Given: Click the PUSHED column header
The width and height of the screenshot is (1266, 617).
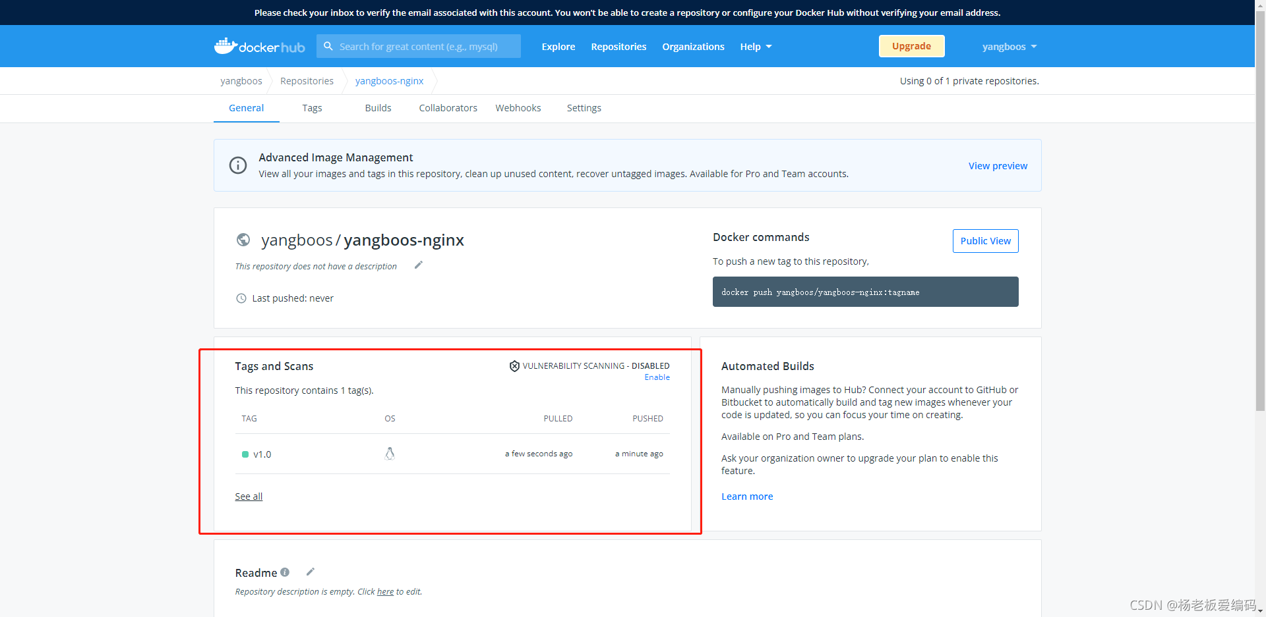Looking at the screenshot, I should tap(648, 419).
